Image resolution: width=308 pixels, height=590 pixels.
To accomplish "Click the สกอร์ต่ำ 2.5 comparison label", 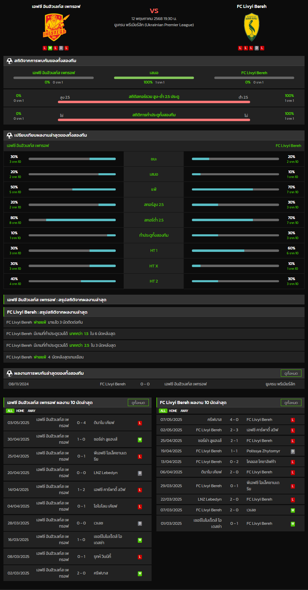I will pyautogui.click(x=154, y=220).
